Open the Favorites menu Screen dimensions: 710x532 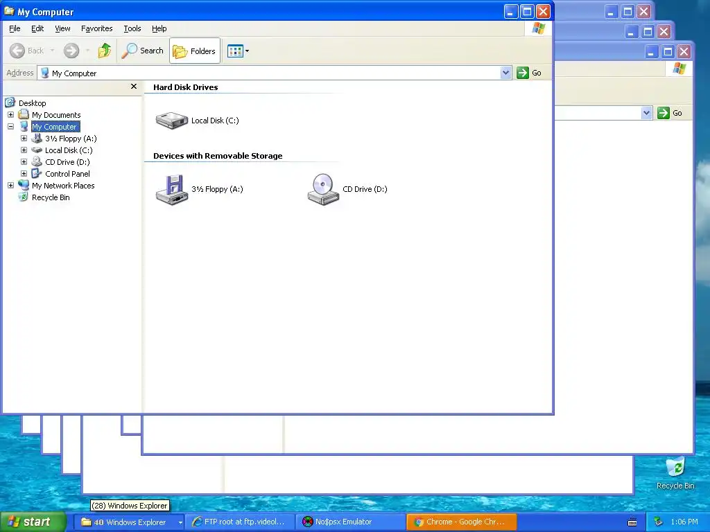click(96, 28)
